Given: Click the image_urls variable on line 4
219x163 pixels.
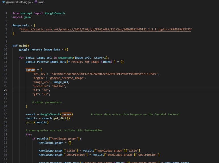Looking at the screenshot, I should point(21,25).
